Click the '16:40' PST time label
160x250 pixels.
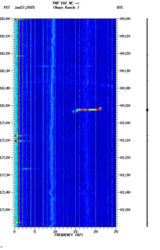tap(5, 88)
